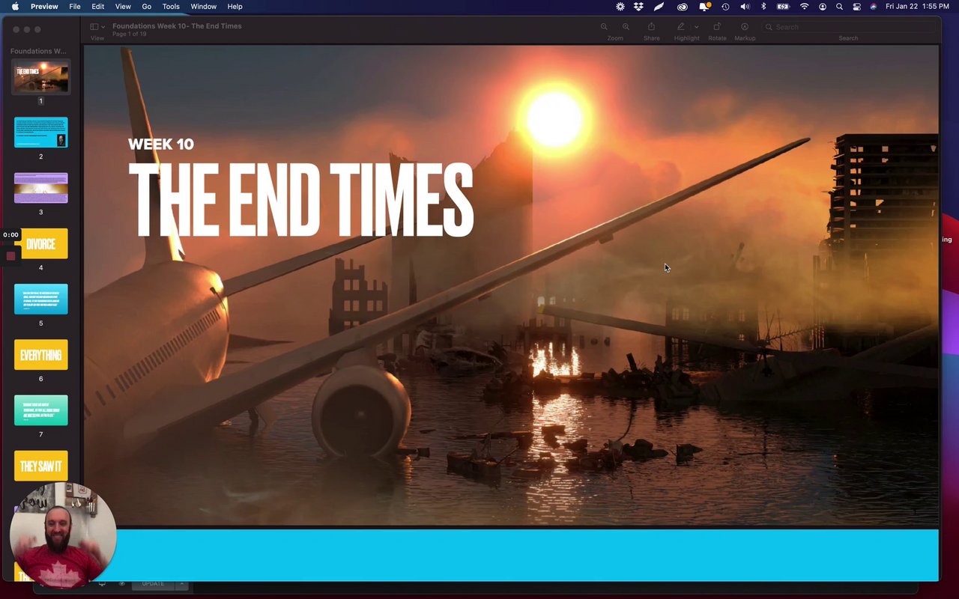
Task: Expand the View options chevron
Action: (103, 27)
